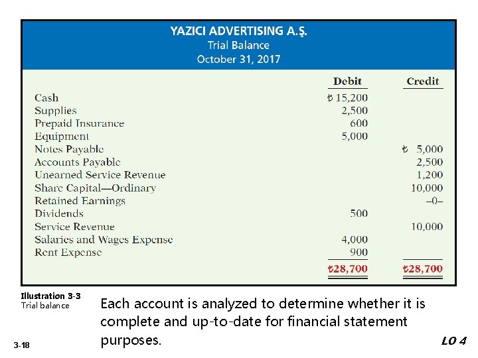
Task: Click the YAZICI ADVERTISING A.Ş. title
Action: coord(238,30)
